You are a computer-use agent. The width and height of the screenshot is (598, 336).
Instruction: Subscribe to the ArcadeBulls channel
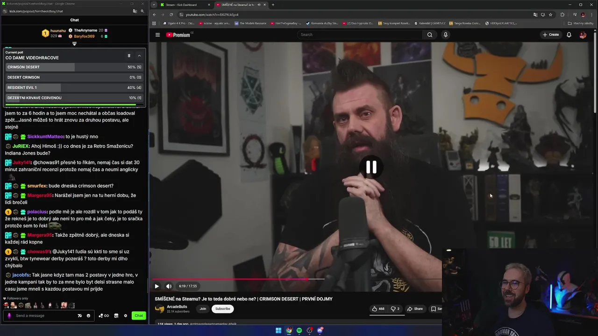click(x=222, y=308)
